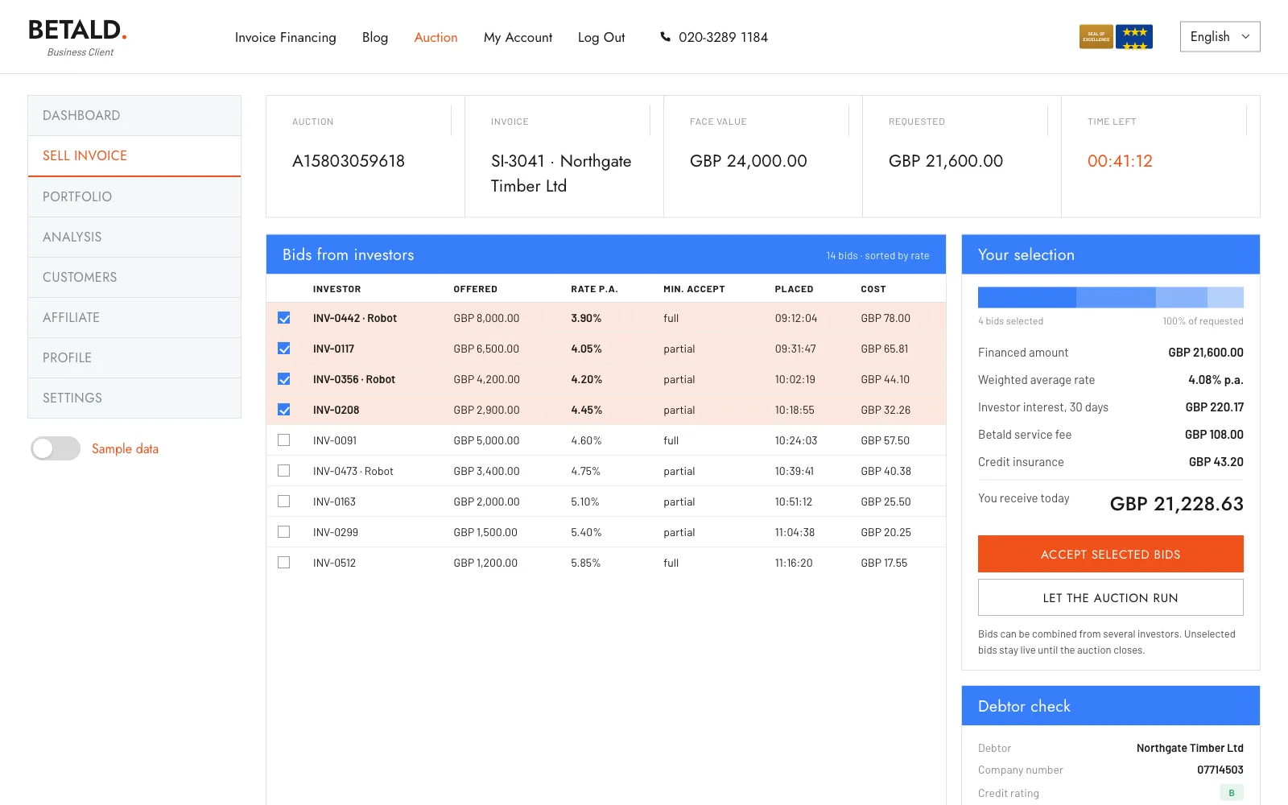Click the GBP 20.25 cost cell
The width and height of the screenshot is (1288, 805).
click(885, 532)
